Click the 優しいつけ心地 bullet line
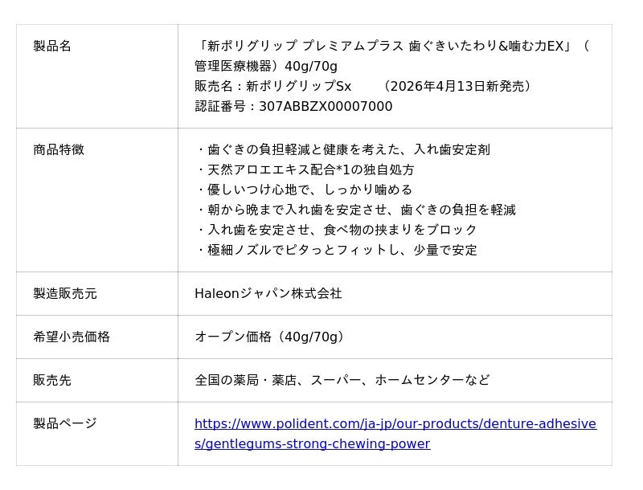 click(x=304, y=190)
